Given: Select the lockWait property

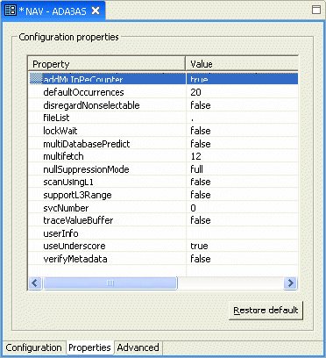Looking at the screenshot, I should tap(60, 131).
